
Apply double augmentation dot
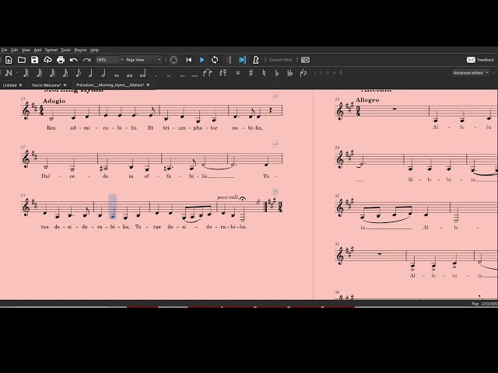[169, 76]
